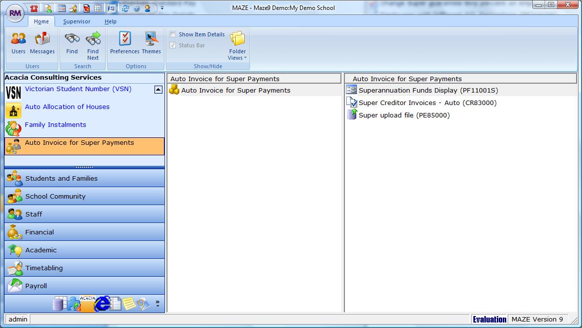Click the admin user in status bar
582x328 pixels.
[x=18, y=319]
